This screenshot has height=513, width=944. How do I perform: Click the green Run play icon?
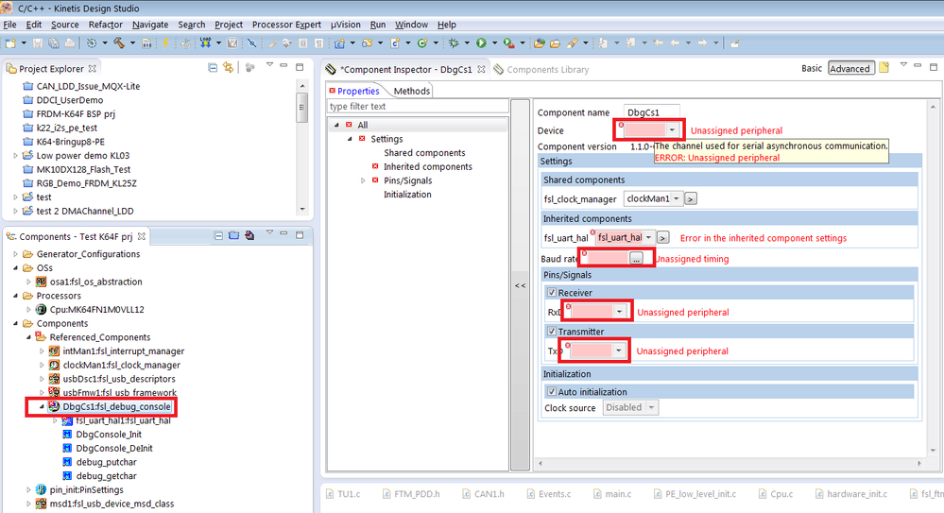click(481, 43)
